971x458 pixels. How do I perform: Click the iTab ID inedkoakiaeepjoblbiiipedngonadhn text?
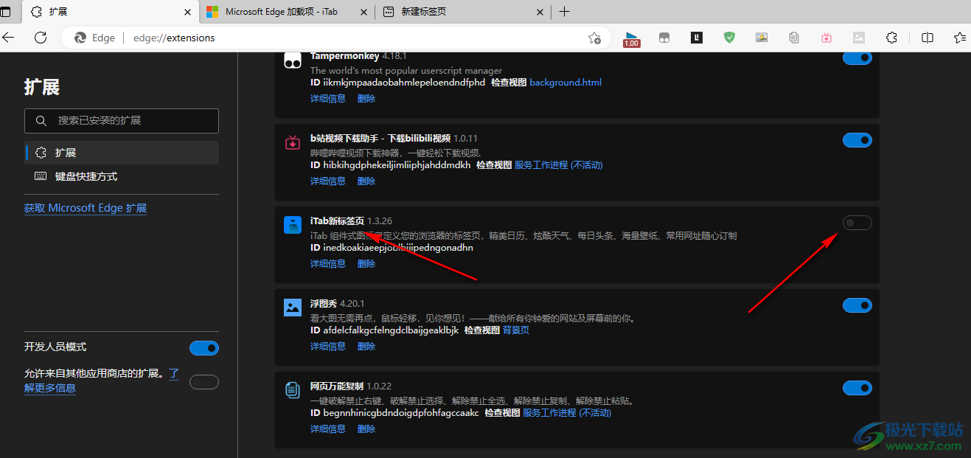click(x=391, y=248)
